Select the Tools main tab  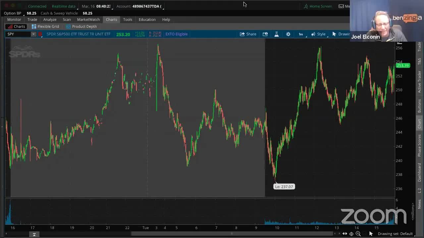pyautogui.click(x=128, y=20)
